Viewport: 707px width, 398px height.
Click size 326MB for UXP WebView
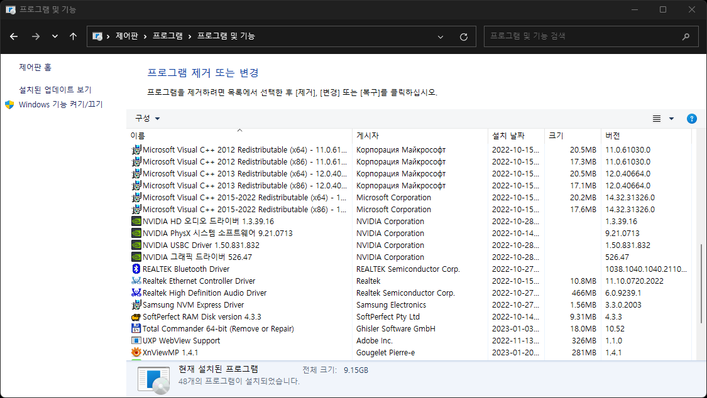584,341
